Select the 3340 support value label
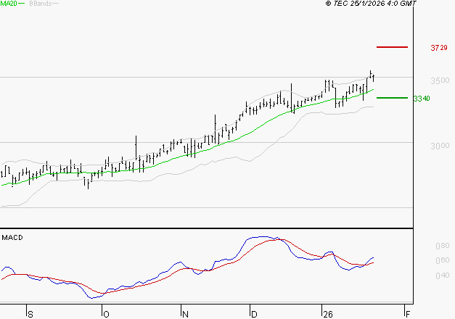Viewport: 455px width, 319px height. (x=422, y=99)
